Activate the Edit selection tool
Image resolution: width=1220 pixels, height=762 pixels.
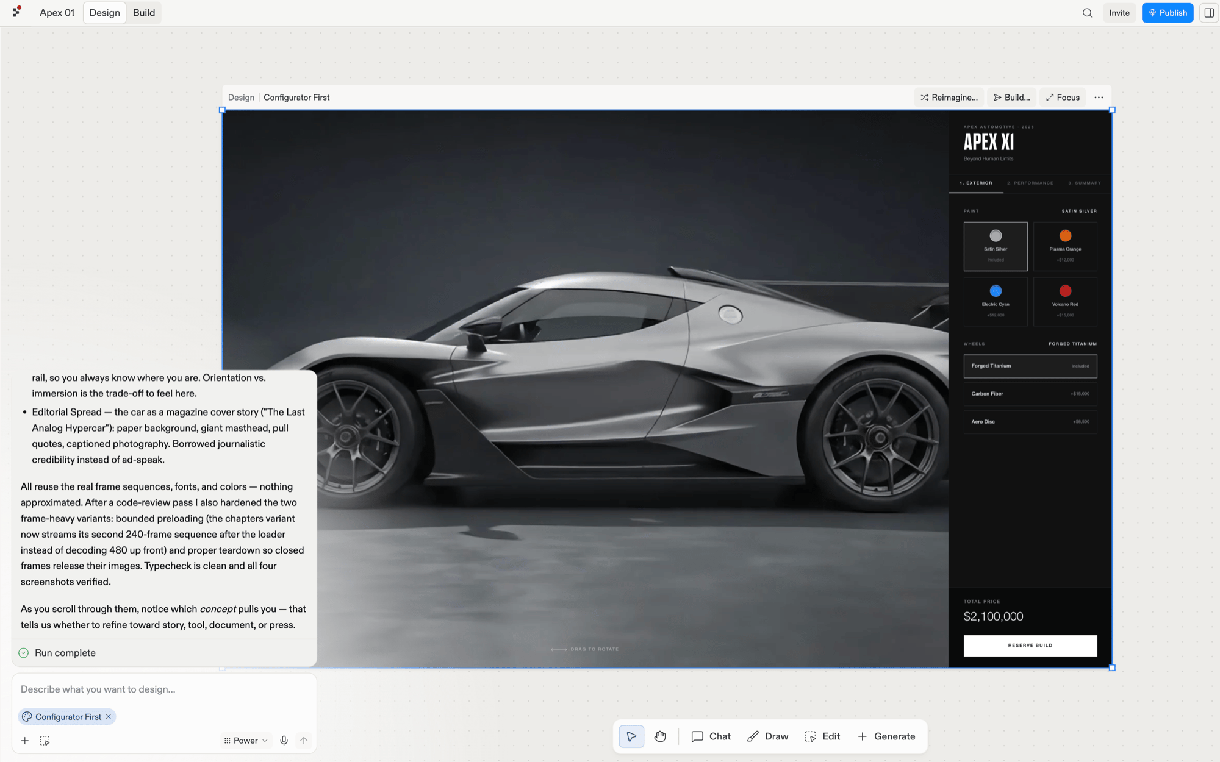(822, 736)
